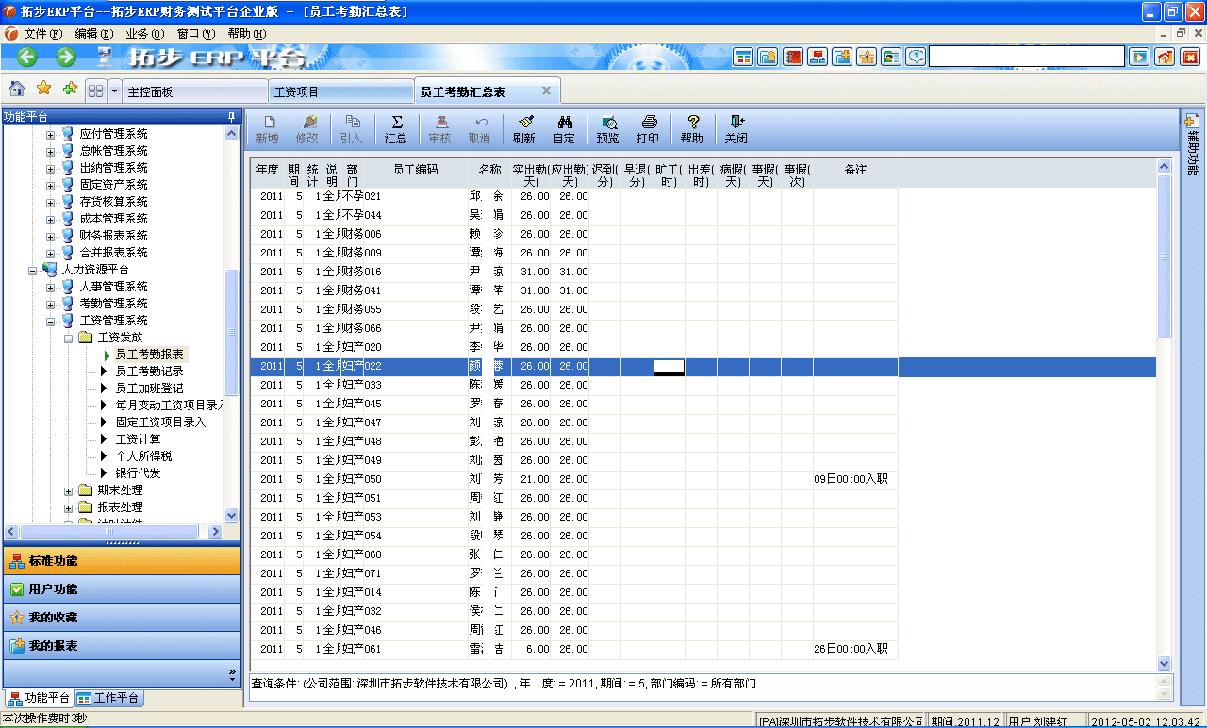Expand the 报表处理 tree node

click(x=66, y=507)
